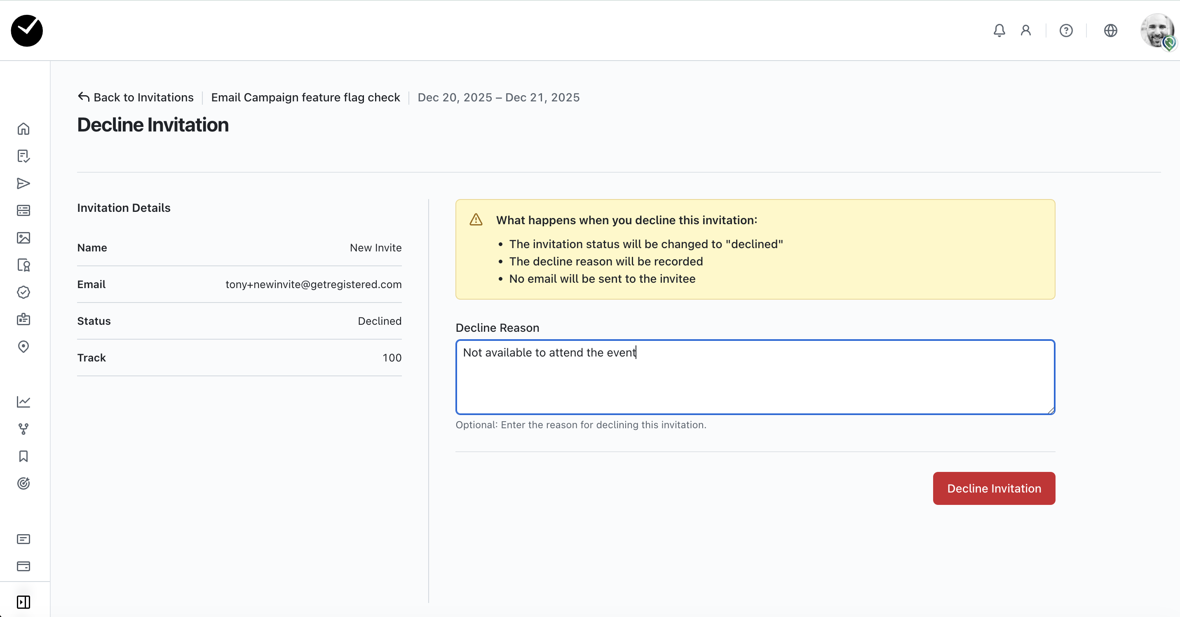1180x617 pixels.
Task: Click the Back to Invitations link
Action: coord(136,98)
